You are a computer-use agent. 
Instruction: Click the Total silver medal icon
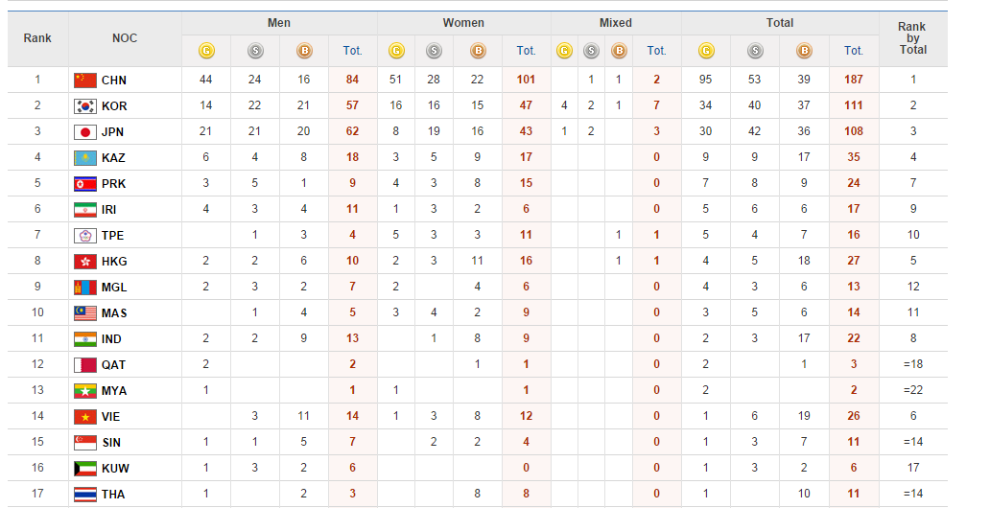pos(755,51)
